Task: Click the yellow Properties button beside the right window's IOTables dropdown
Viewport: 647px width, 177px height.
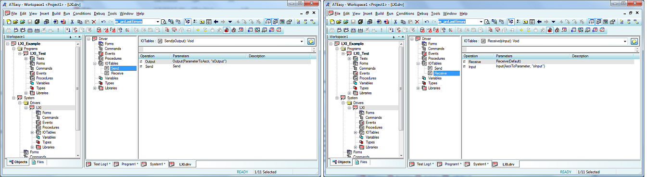Action: (x=634, y=41)
